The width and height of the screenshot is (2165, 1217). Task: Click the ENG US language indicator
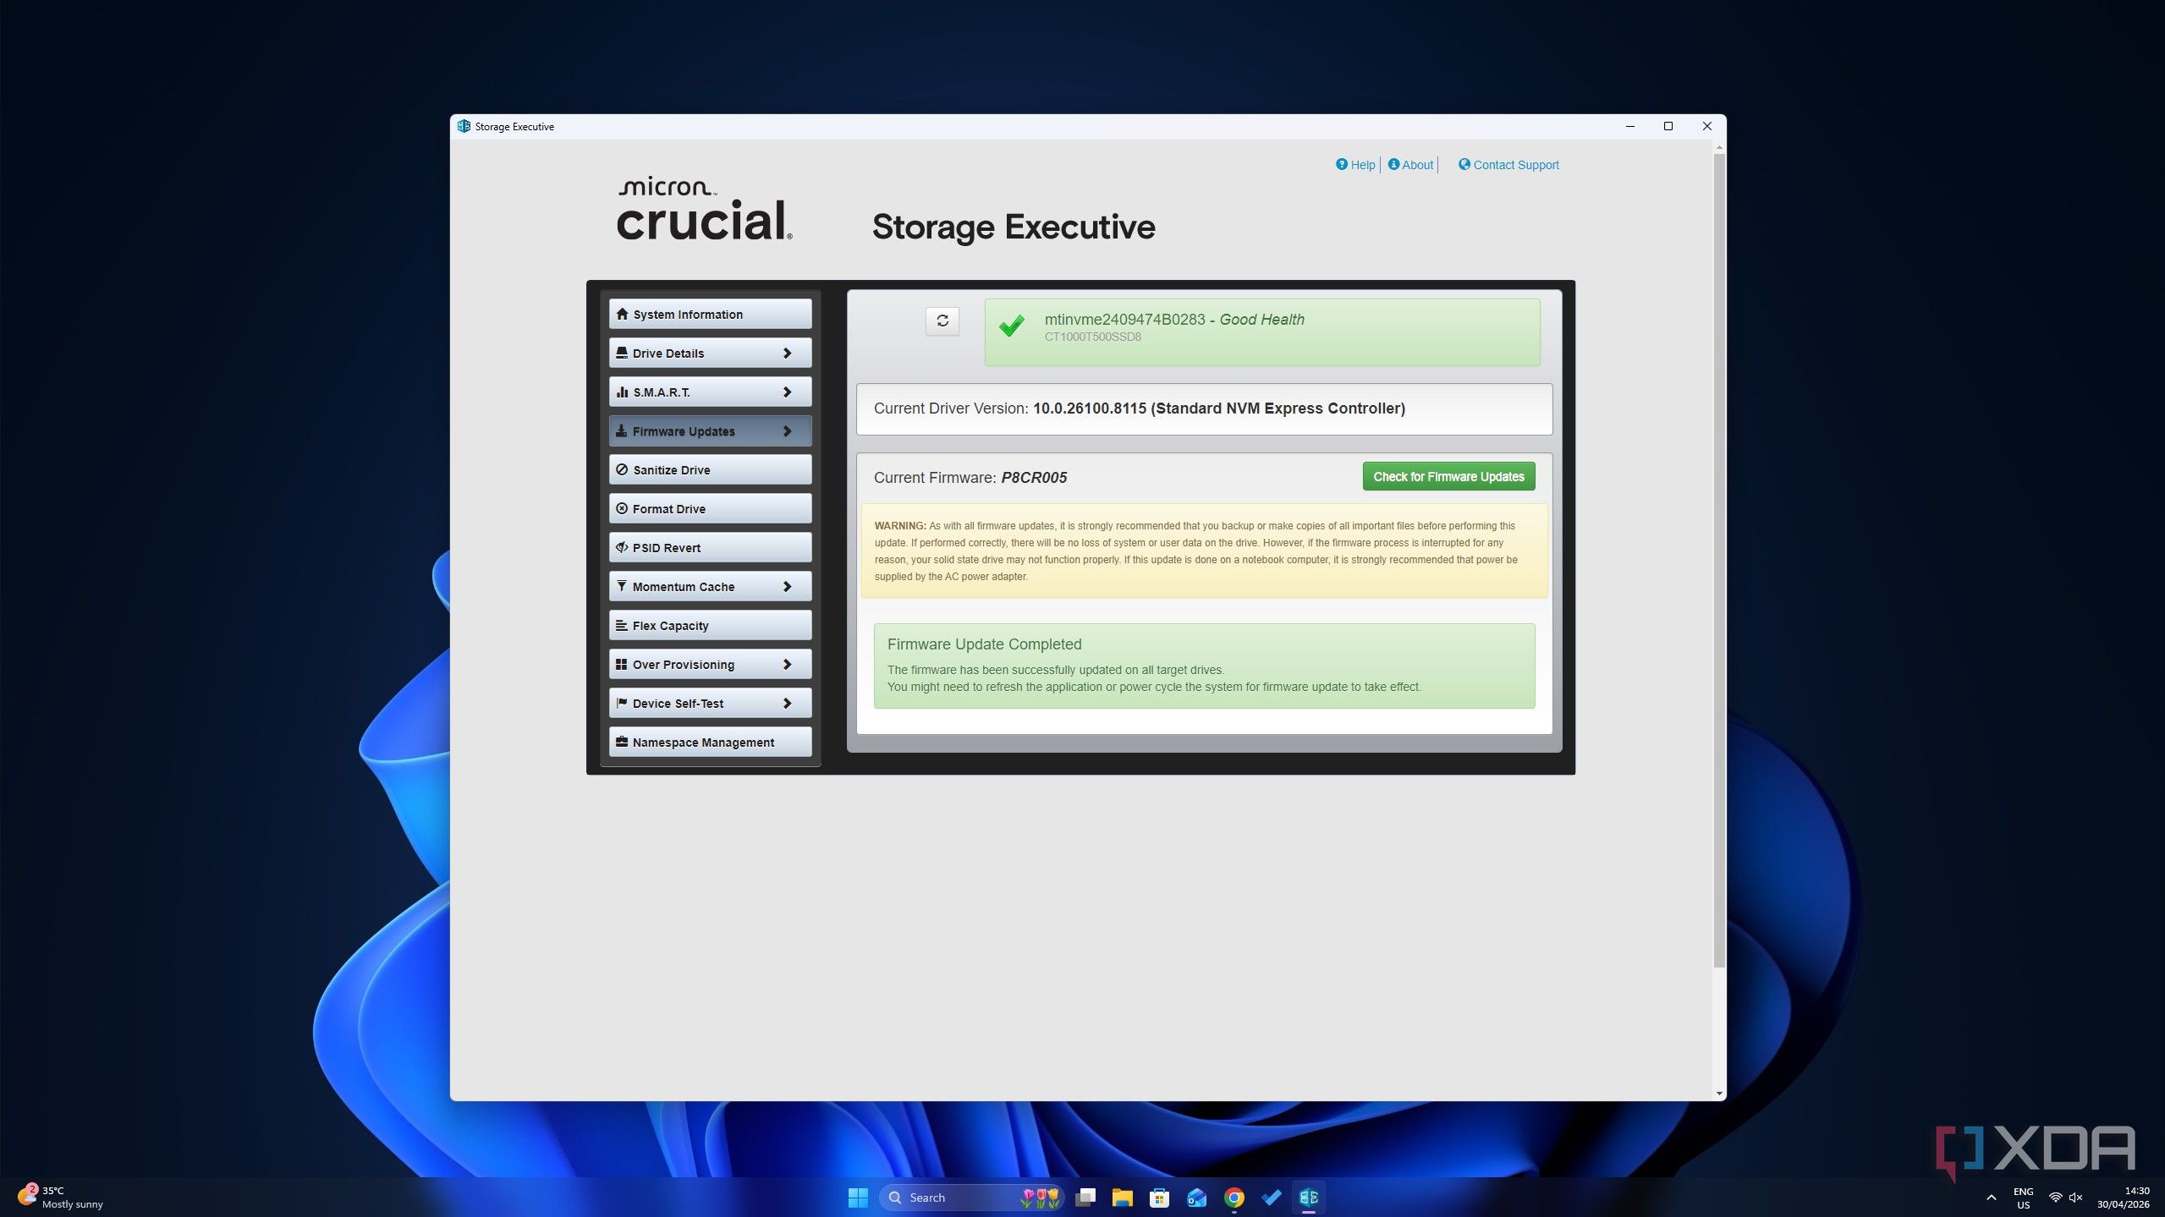[2023, 1198]
